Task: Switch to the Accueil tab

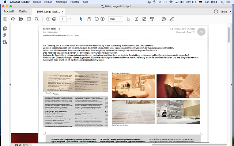Action: [x=8, y=11]
